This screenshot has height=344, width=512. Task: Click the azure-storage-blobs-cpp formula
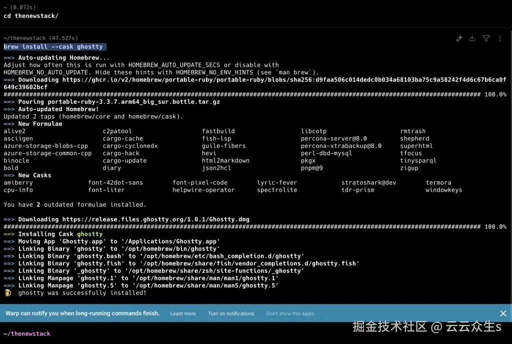pyautogui.click(x=45, y=146)
